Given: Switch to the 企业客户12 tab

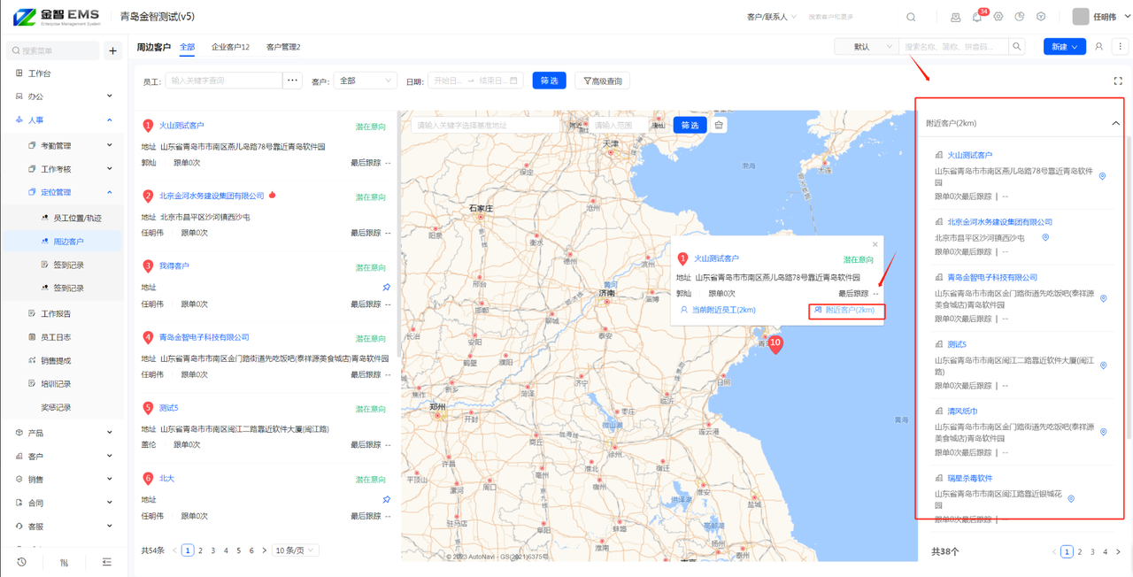Looking at the screenshot, I should tap(230, 47).
